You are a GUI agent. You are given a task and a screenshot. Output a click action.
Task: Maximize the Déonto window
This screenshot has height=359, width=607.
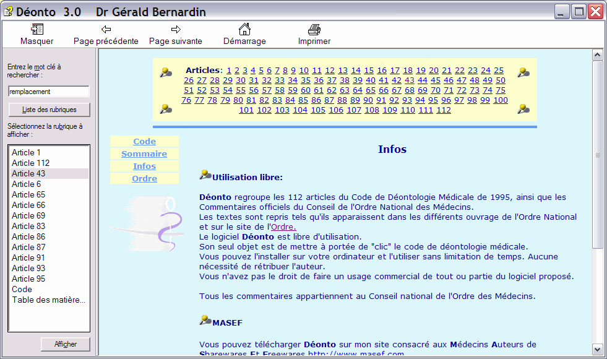point(579,12)
